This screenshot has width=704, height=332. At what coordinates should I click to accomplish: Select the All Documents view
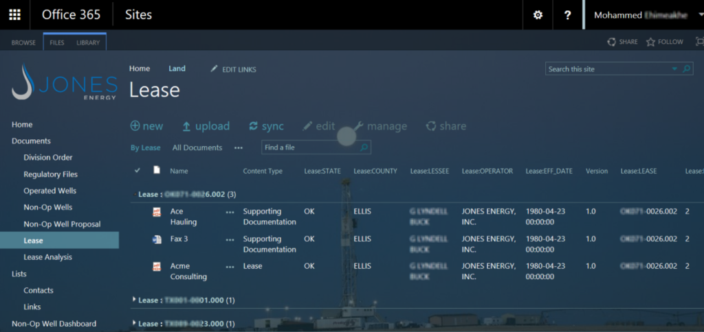[x=197, y=148]
